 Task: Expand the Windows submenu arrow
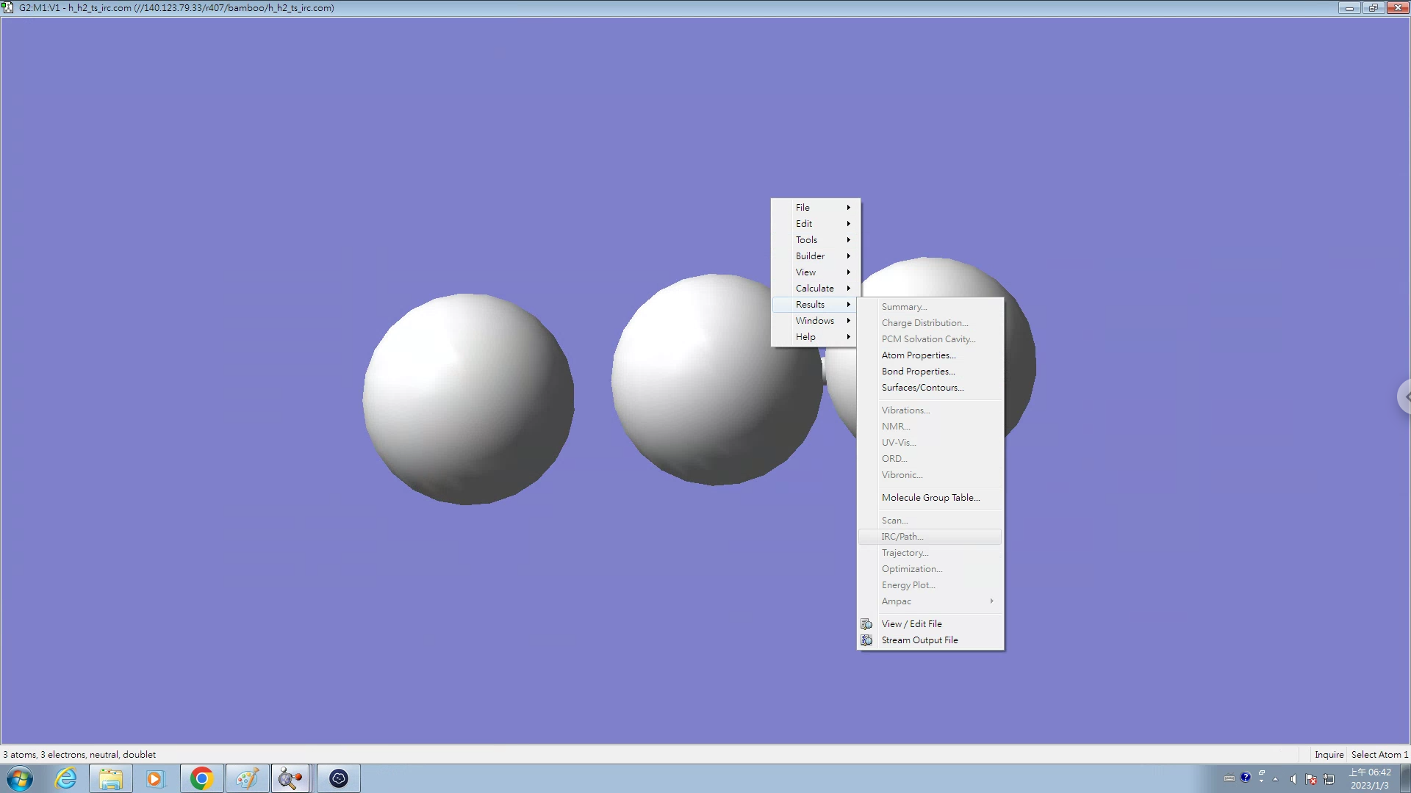click(x=848, y=321)
